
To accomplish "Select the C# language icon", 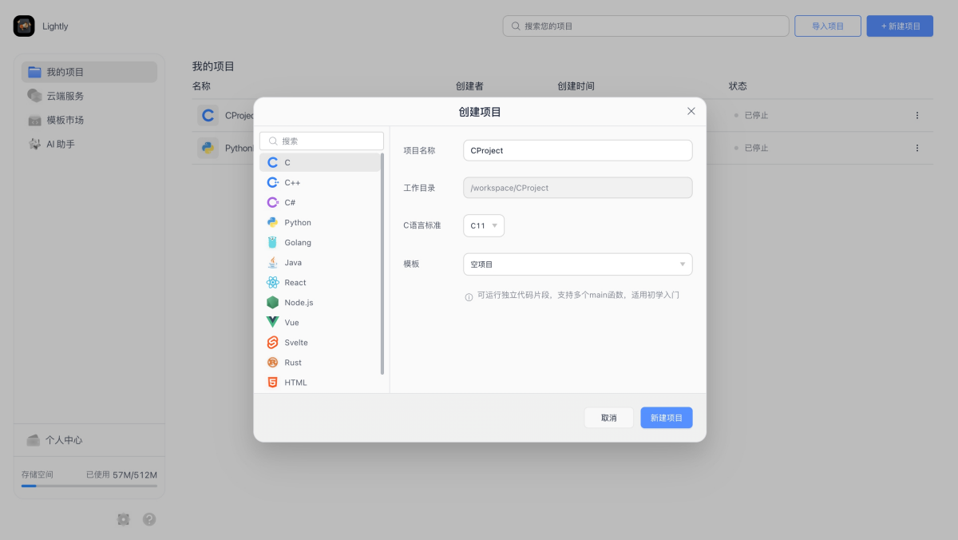I will [x=273, y=202].
